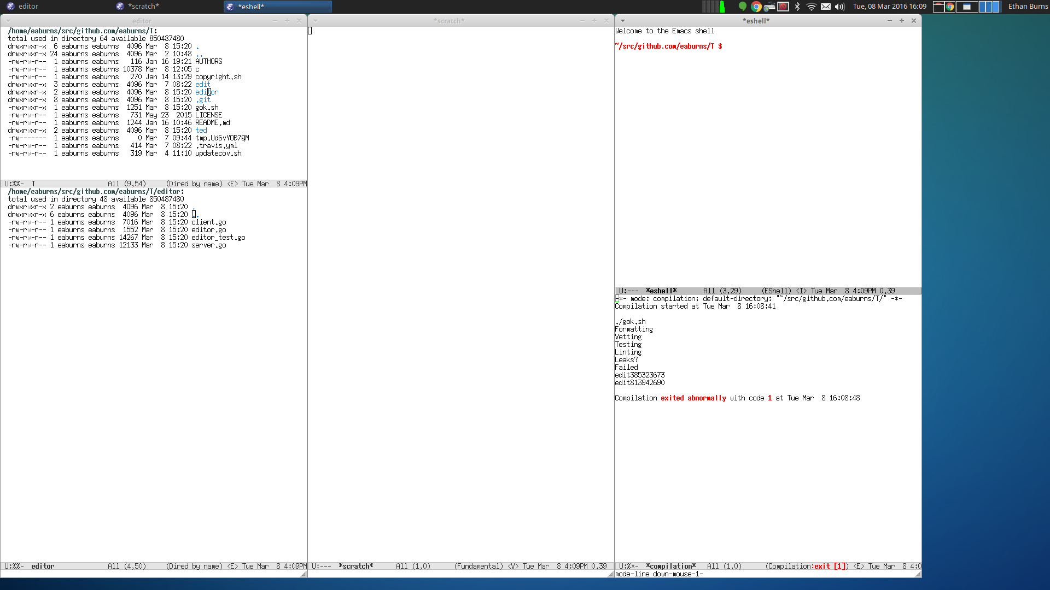
Task: Open the *scratch* window menu arrow
Action: tap(316, 21)
